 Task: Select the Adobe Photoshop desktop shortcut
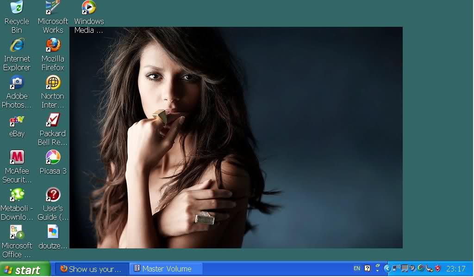pyautogui.click(x=17, y=83)
